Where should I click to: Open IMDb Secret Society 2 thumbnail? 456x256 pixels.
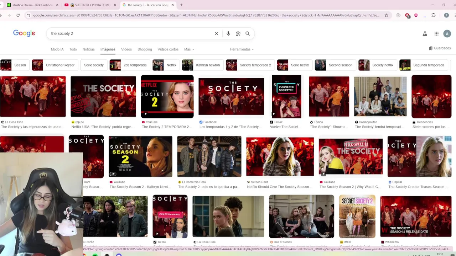(x=357, y=217)
